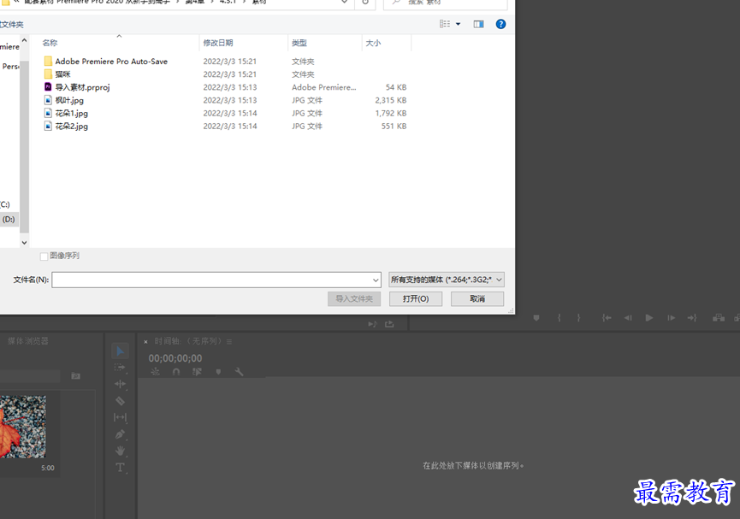Toggle nest-or-individual-clips sequence insert button
Image resolution: width=740 pixels, height=519 pixels.
[x=155, y=372]
